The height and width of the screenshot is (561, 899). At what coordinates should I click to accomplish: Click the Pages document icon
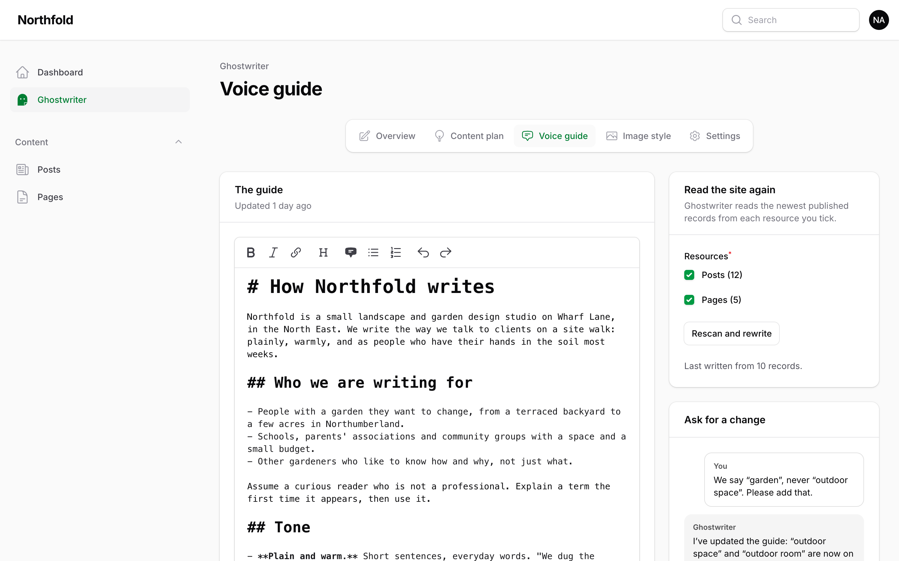point(22,197)
